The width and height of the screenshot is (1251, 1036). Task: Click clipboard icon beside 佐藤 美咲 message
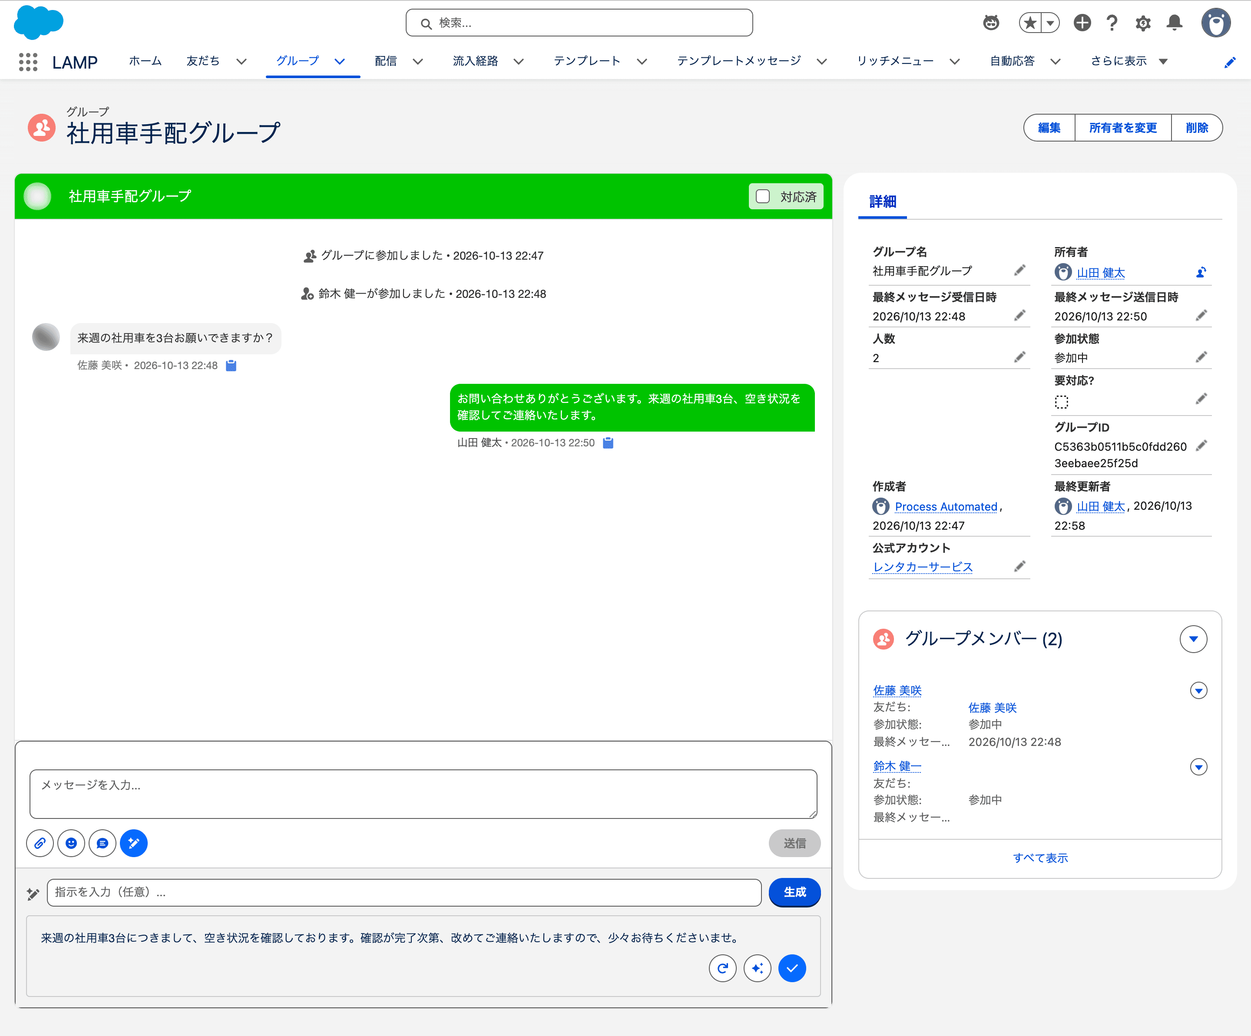click(231, 366)
